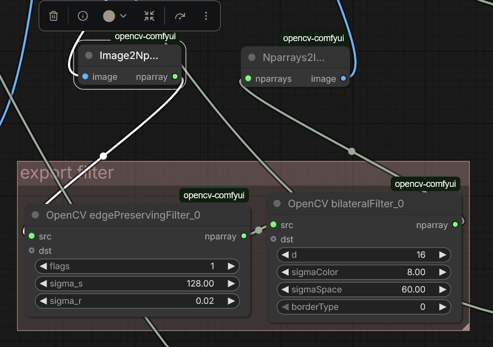Increase sigmaSpace value with right arrow
Image resolution: width=493 pixels, height=347 pixels.
tap(443, 289)
